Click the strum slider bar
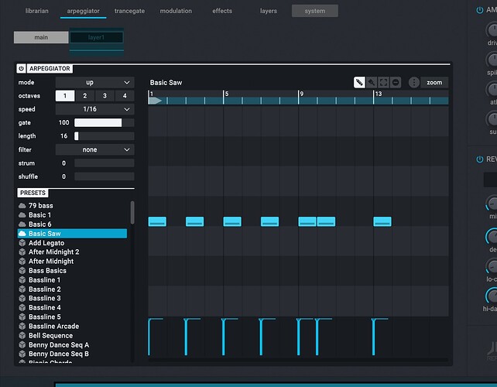The width and height of the screenshot is (497, 387). coord(104,163)
